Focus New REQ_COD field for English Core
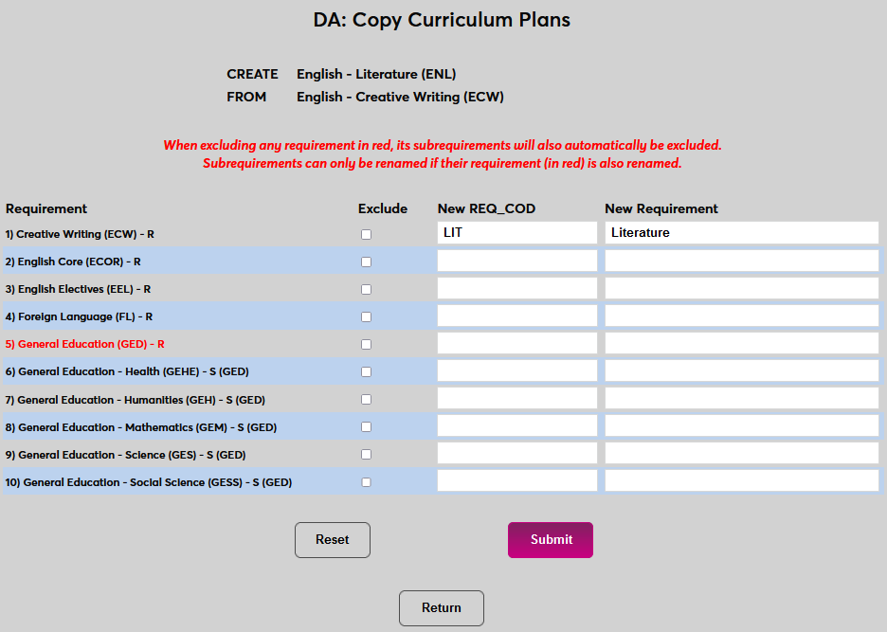Screen dimensions: 887x632 tap(517, 261)
